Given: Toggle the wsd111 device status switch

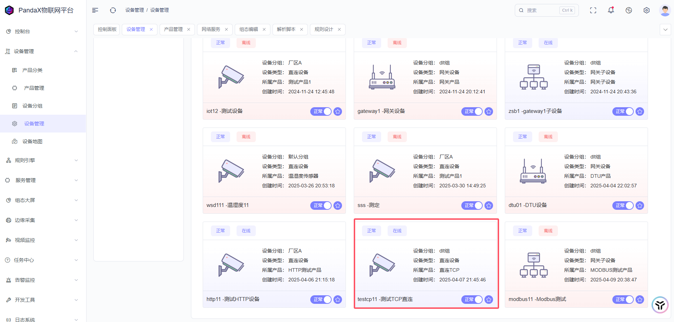Looking at the screenshot, I should tap(321, 206).
